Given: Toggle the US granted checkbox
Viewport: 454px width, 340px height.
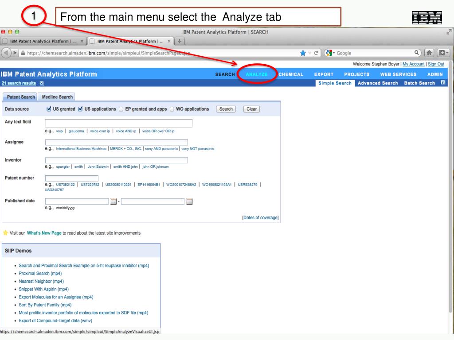Looking at the screenshot, I should click(x=49, y=109).
